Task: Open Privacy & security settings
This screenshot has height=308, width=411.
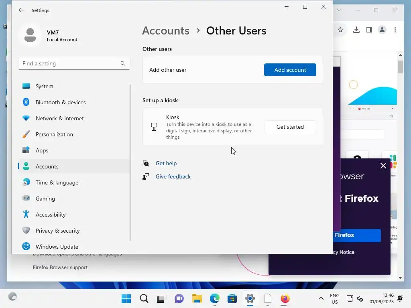Action: (74, 231)
